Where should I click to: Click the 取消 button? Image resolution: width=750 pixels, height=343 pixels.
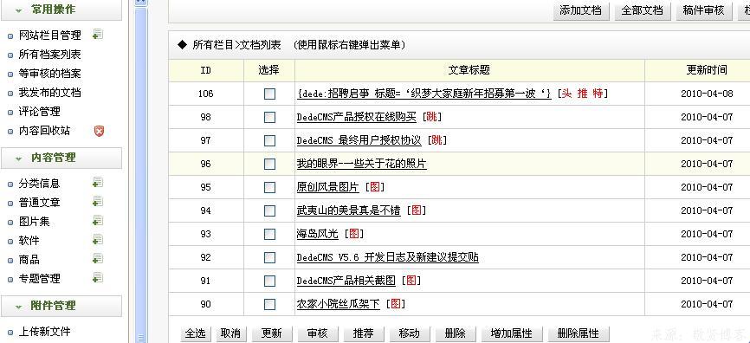[230, 333]
